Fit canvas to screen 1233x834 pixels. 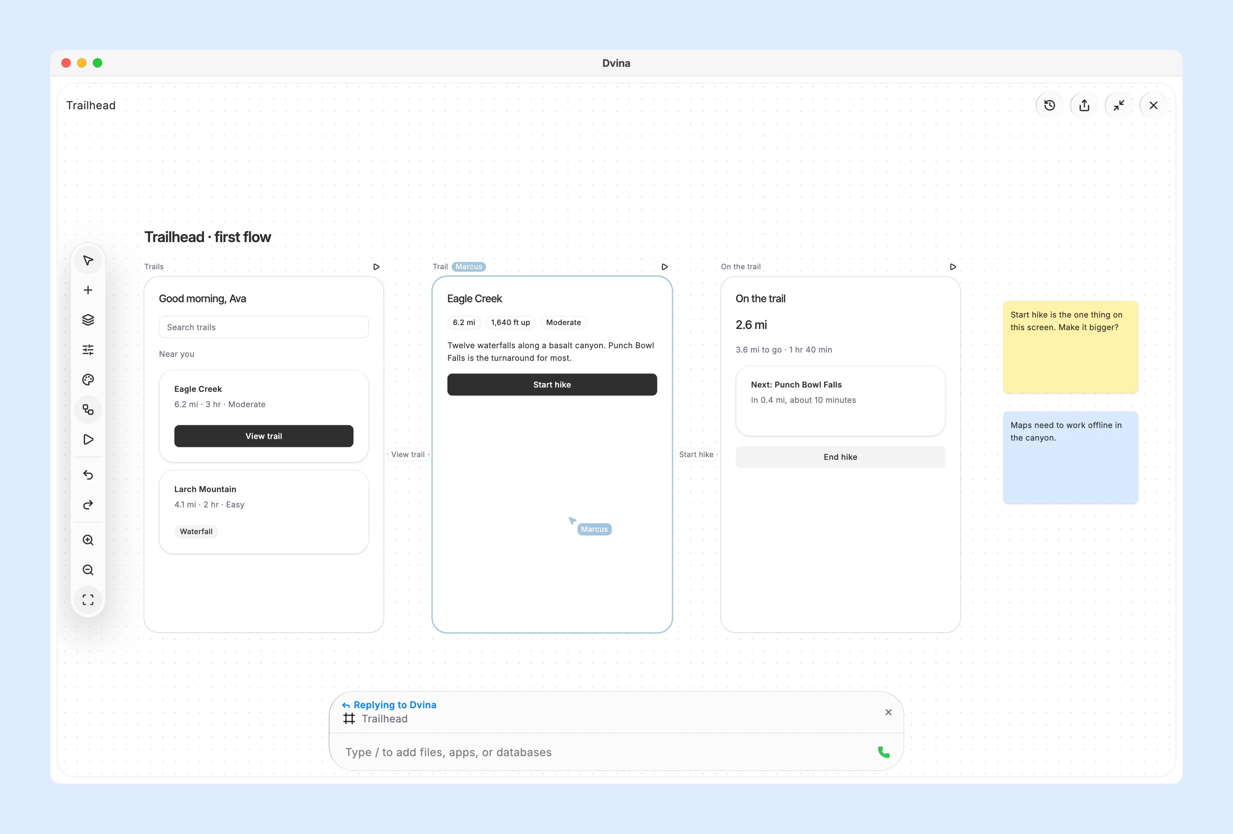tap(88, 600)
